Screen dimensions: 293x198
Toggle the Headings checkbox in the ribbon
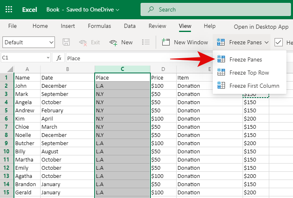click(279, 42)
